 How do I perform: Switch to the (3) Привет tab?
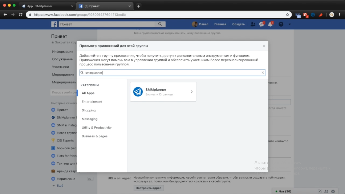coord(104,6)
